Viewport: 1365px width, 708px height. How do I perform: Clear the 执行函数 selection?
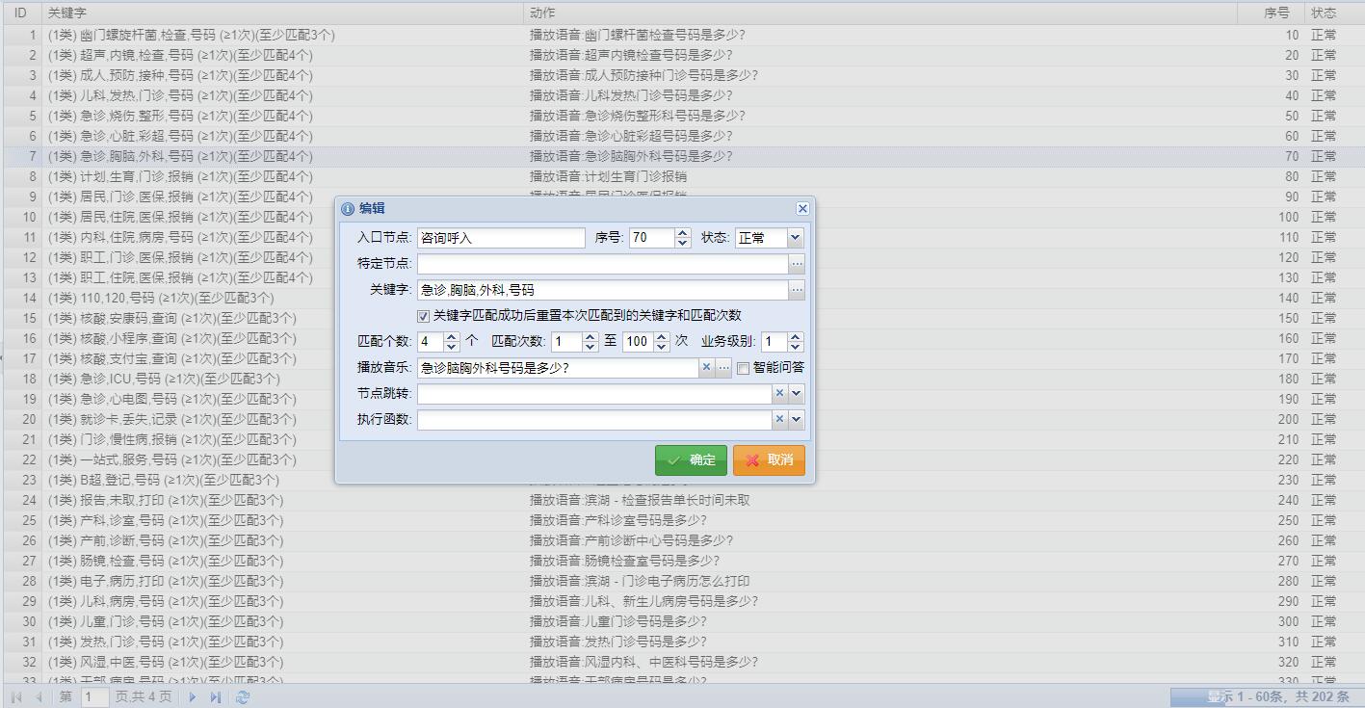click(x=779, y=420)
